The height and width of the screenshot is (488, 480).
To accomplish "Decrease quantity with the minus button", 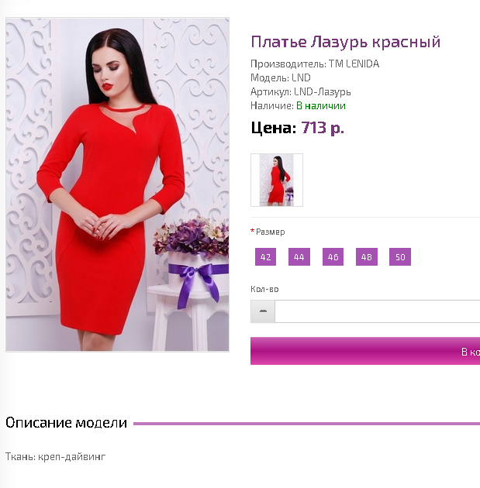I will click(263, 311).
